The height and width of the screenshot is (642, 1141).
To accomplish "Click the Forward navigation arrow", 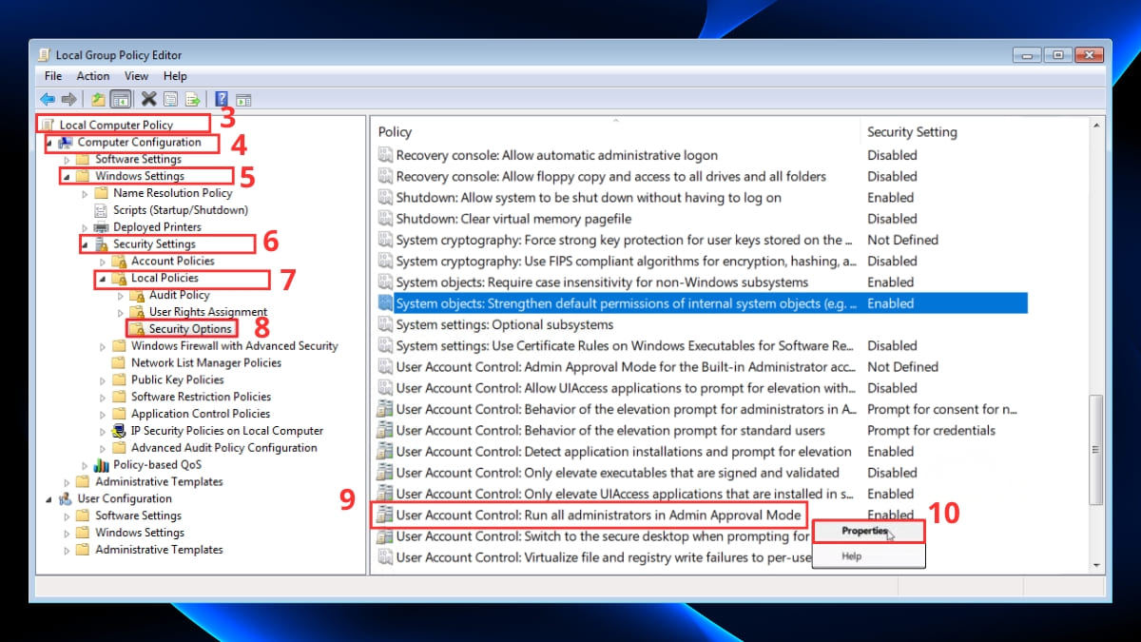I will 69,98.
